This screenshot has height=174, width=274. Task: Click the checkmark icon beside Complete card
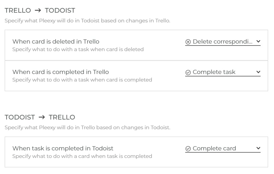coord(188,149)
